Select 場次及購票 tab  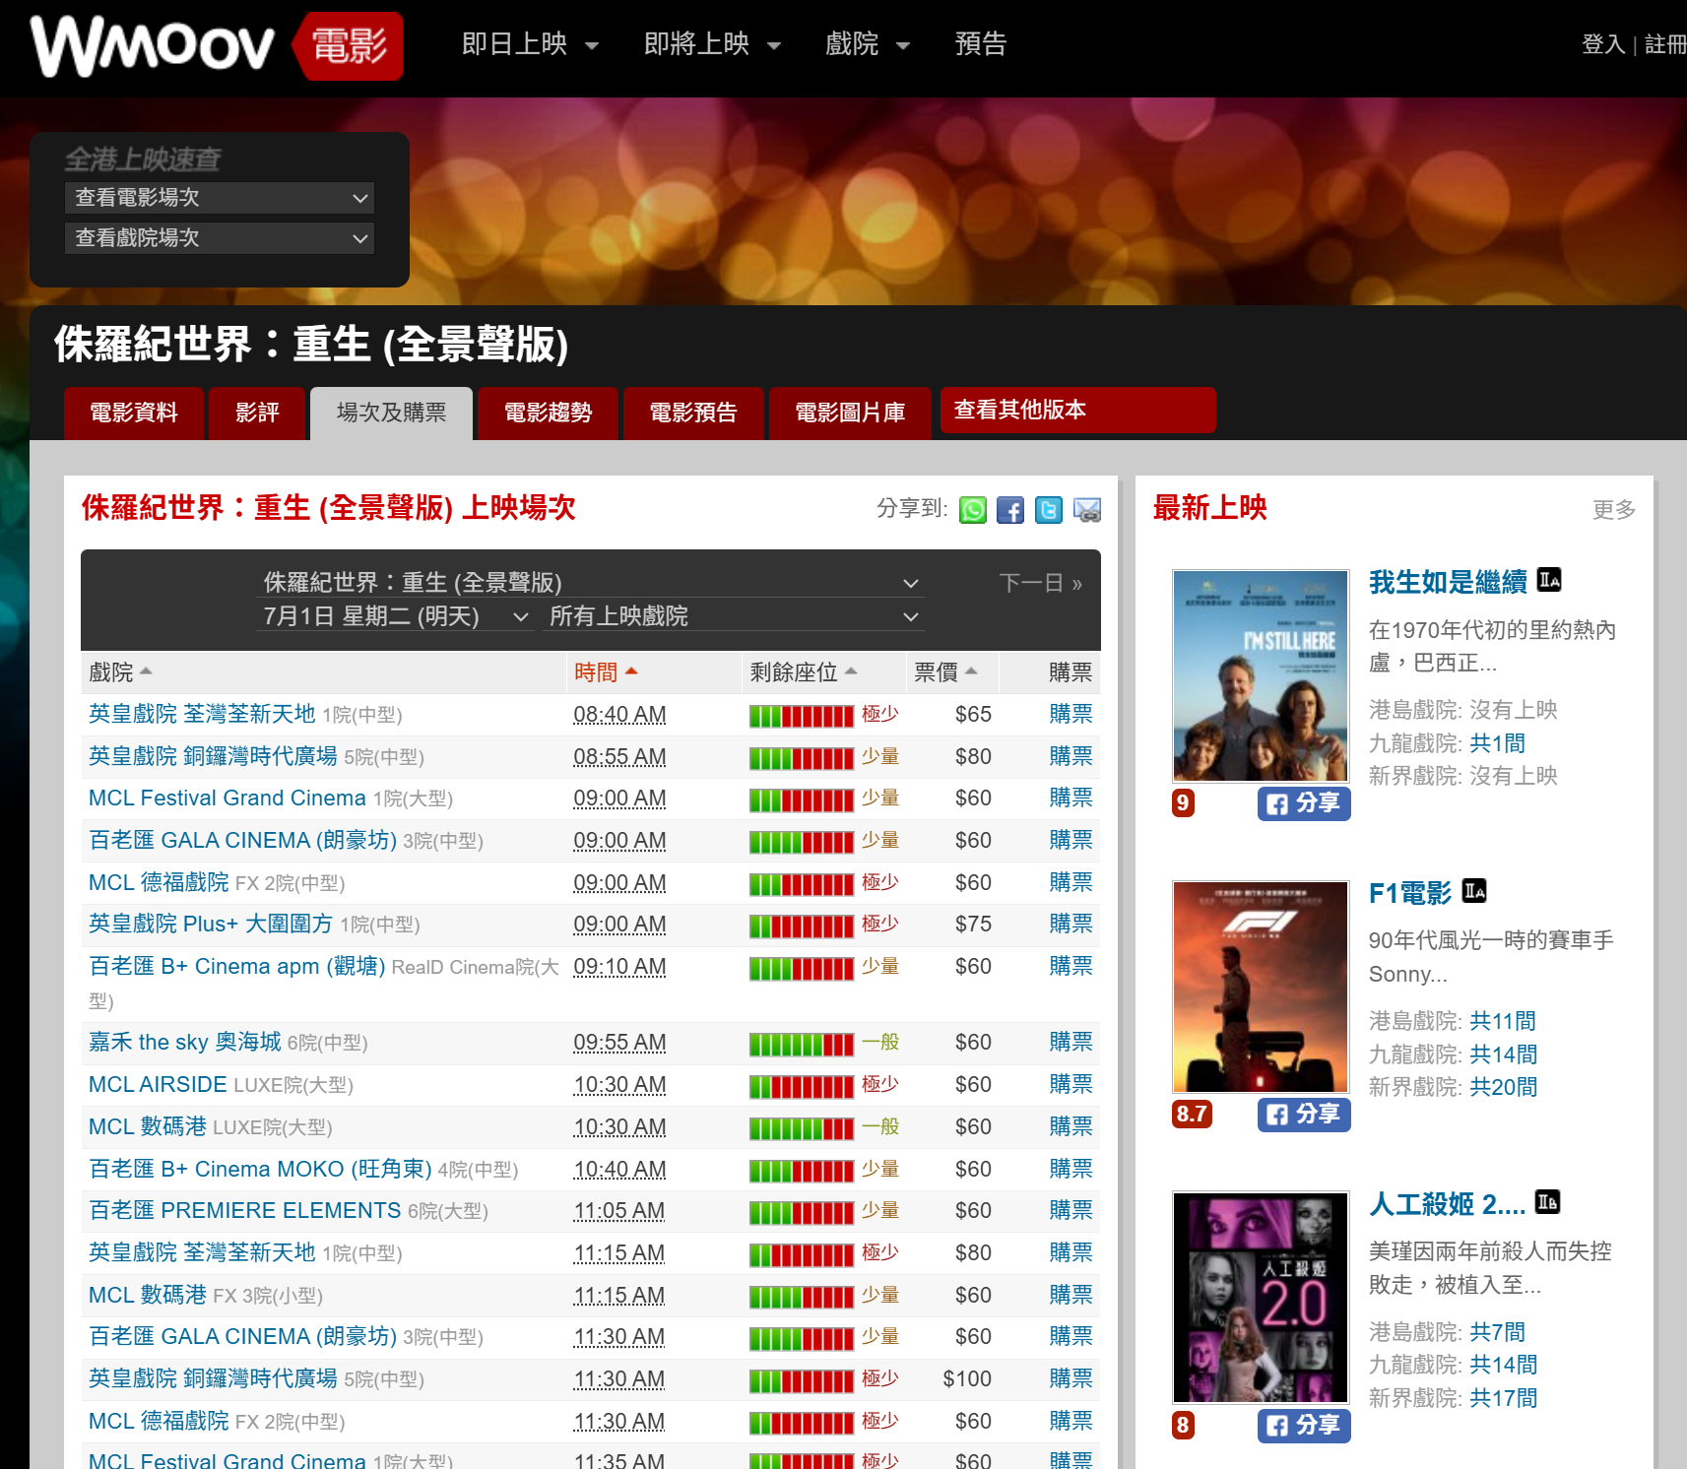[x=391, y=413]
